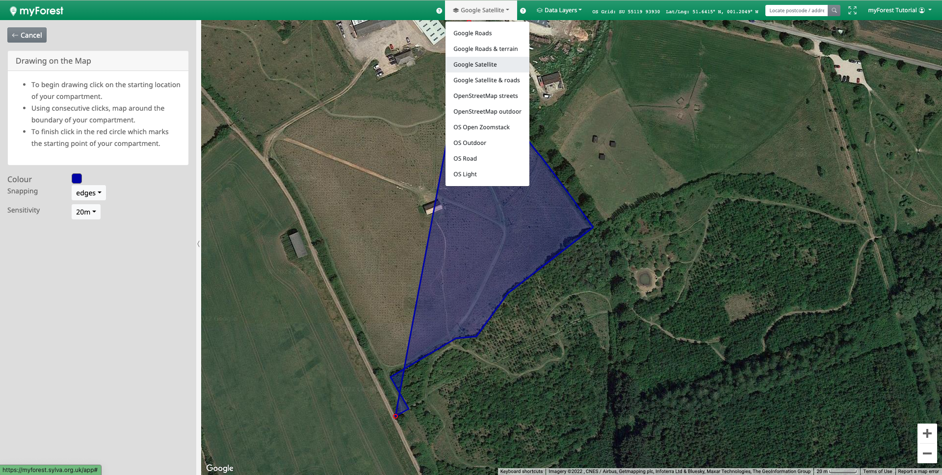
Task: Open myForest Tutorial account menu
Action: coord(899,10)
